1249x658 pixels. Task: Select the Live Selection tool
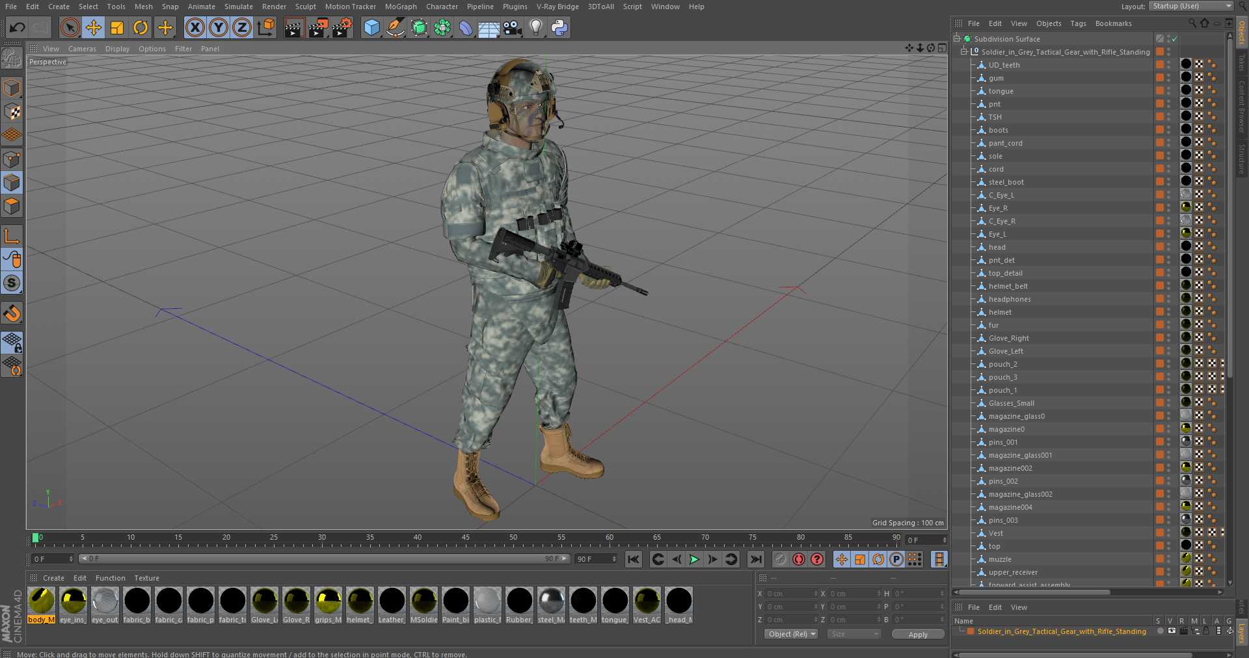pos(70,27)
